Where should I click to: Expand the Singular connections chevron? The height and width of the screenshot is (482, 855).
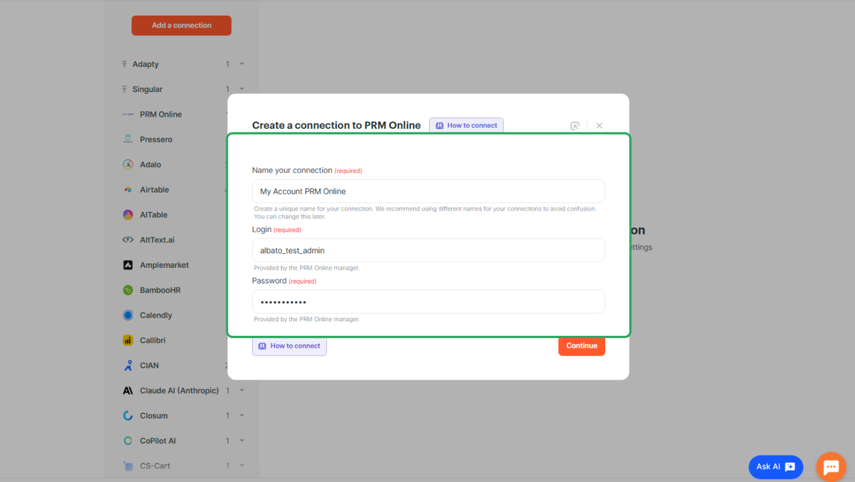[x=242, y=89]
